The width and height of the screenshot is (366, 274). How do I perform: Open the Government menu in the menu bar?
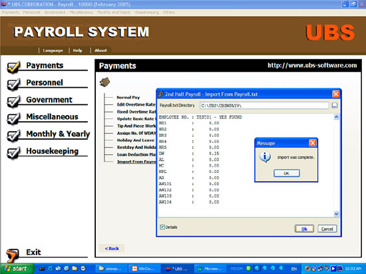coord(55,12)
